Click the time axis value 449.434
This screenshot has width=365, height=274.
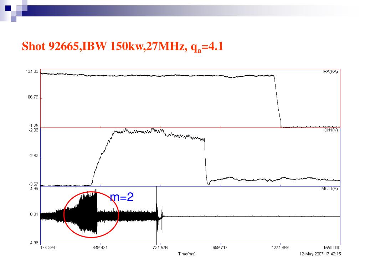click(100, 248)
